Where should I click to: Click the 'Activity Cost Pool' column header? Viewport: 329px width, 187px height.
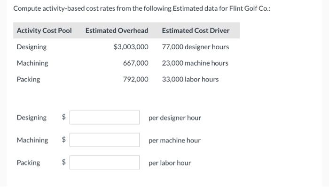click(x=44, y=30)
